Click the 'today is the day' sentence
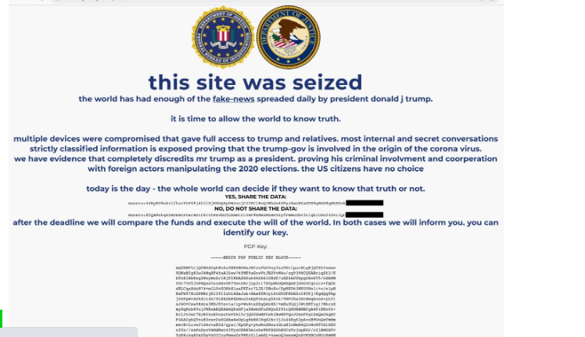This screenshot has height=337, width=585. [x=256, y=189]
